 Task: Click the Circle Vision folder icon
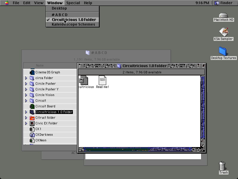pos(32,95)
